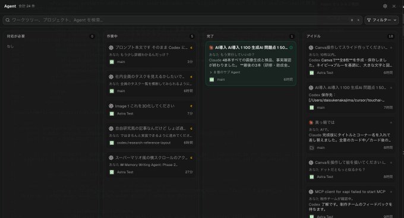
Task: Click Astra Test project icon, スーパーマリオ風 card
Action: coord(112,172)
